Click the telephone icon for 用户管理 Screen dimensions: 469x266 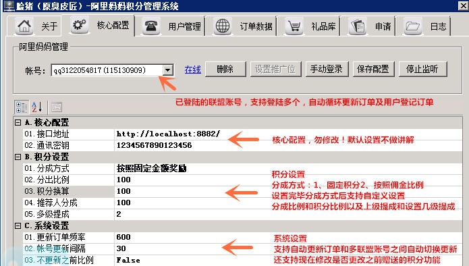[150, 26]
